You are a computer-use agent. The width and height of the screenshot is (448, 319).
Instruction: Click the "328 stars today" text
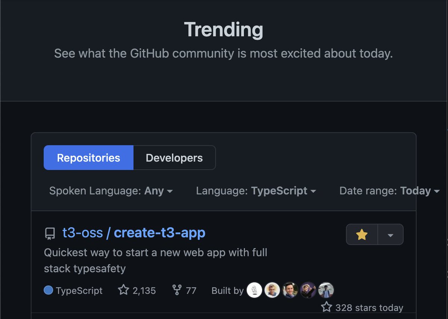point(369,308)
